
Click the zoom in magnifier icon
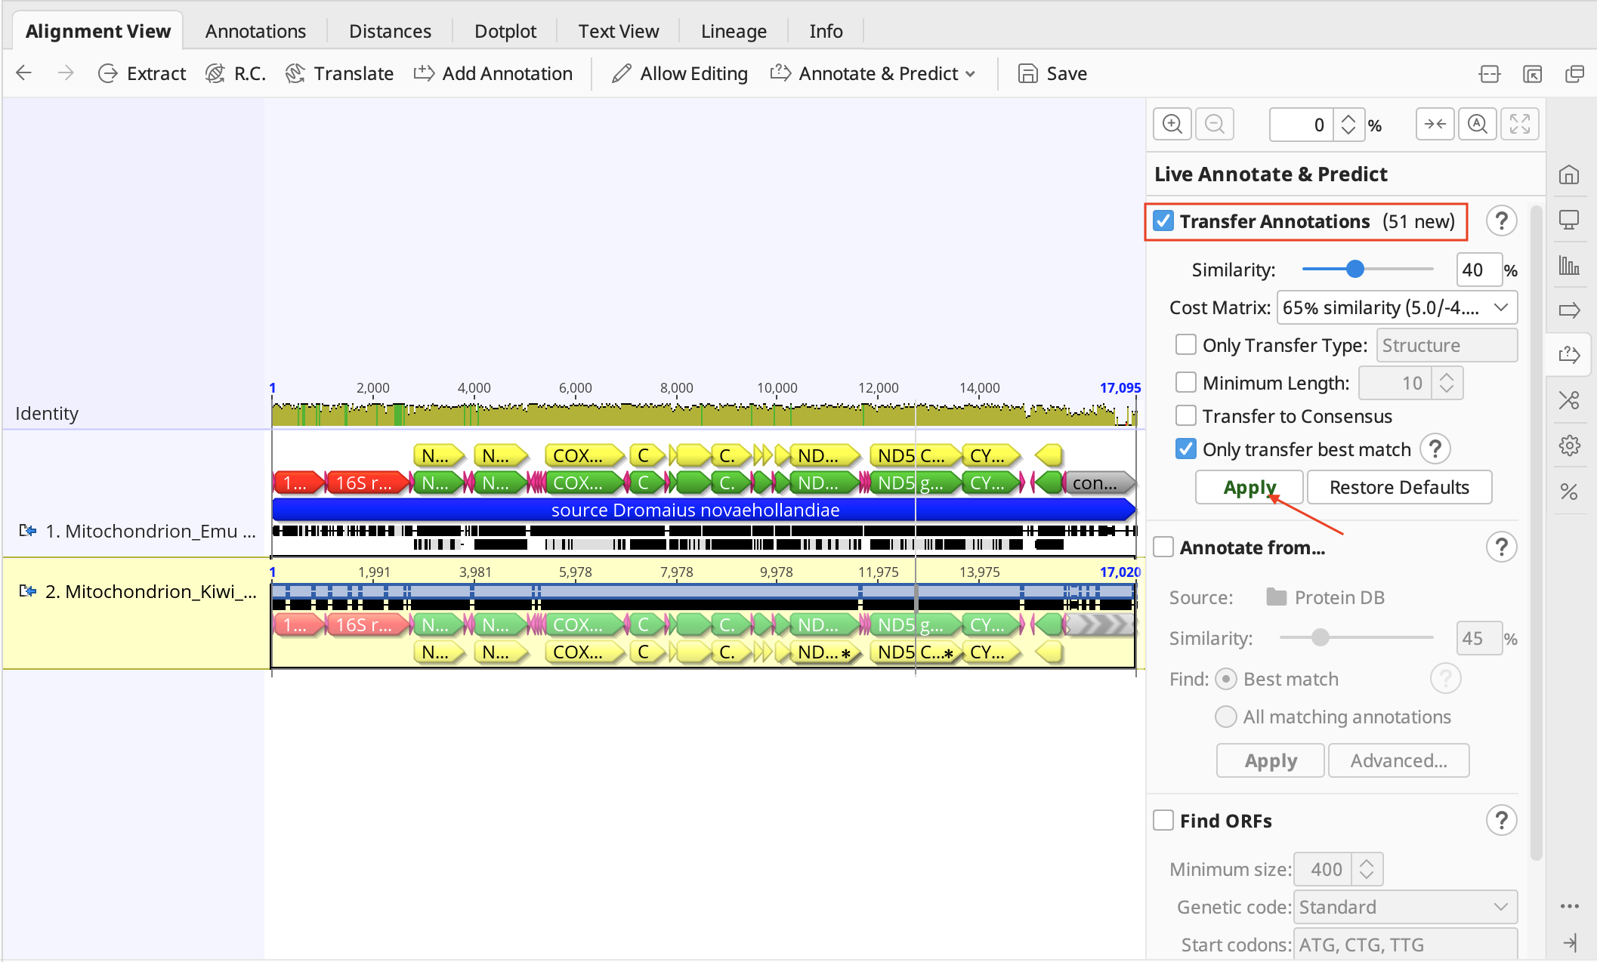tap(1172, 124)
